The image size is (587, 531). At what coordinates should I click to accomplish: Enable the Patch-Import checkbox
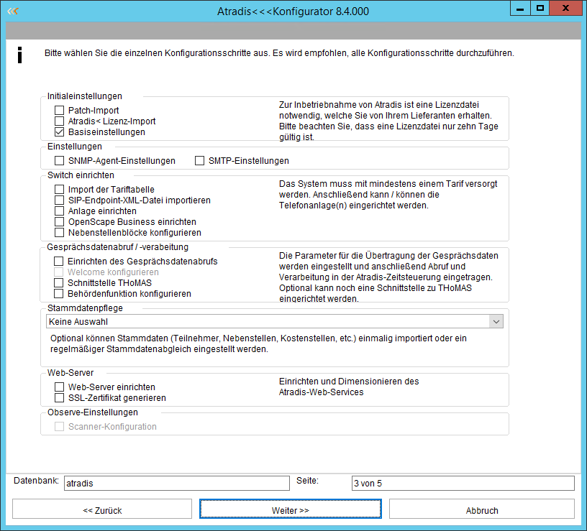click(59, 111)
